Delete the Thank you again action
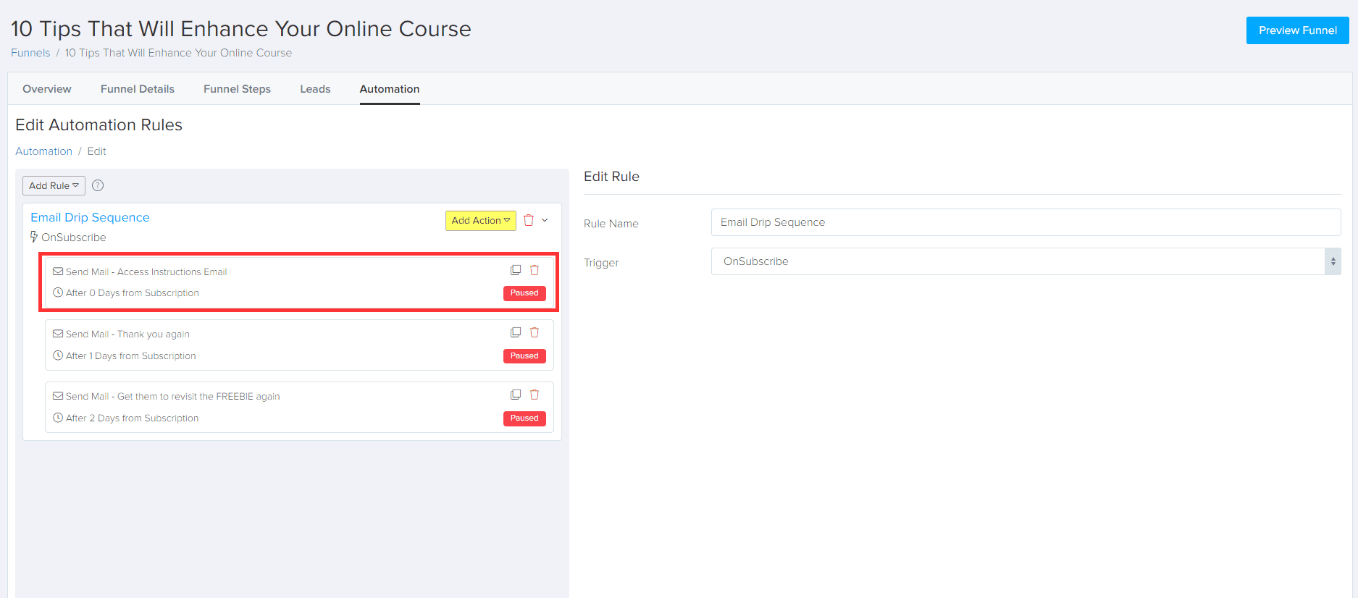1358x598 pixels. [x=535, y=332]
